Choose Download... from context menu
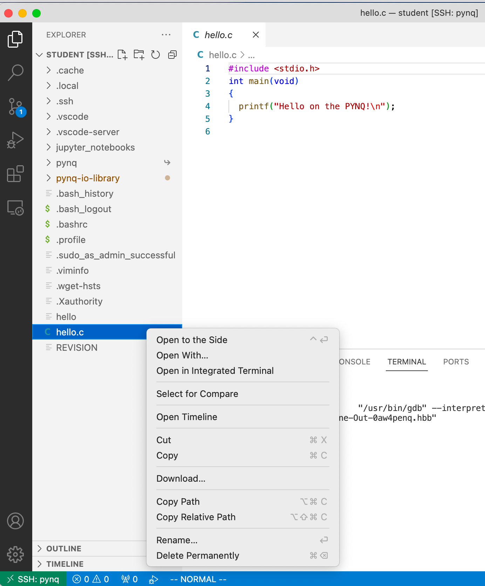Image resolution: width=485 pixels, height=586 pixels. pyautogui.click(x=242, y=479)
